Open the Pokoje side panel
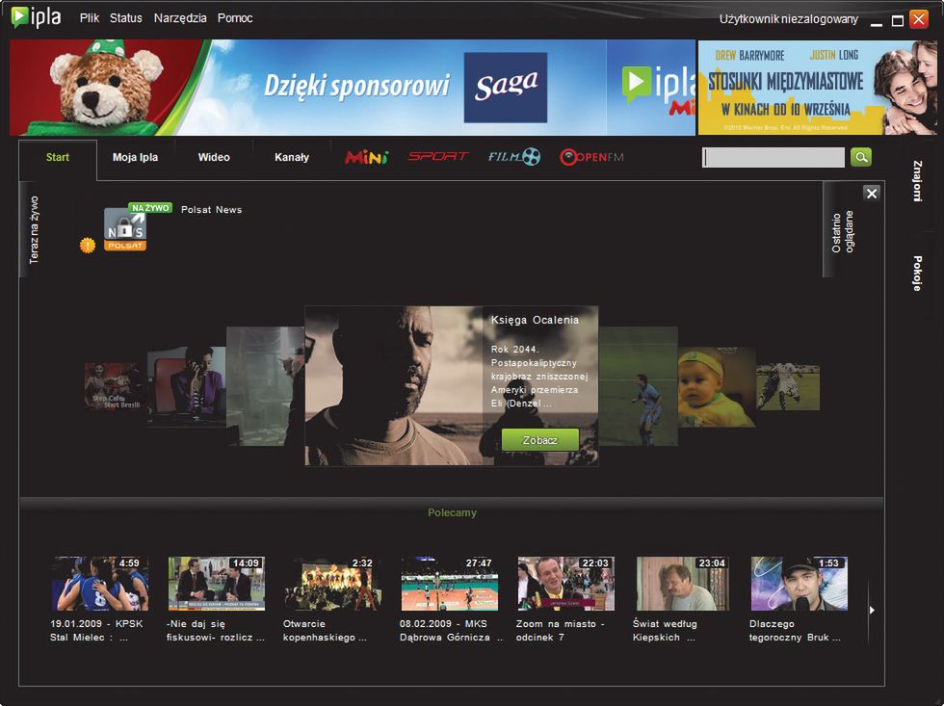The width and height of the screenshot is (944, 706). tap(917, 274)
